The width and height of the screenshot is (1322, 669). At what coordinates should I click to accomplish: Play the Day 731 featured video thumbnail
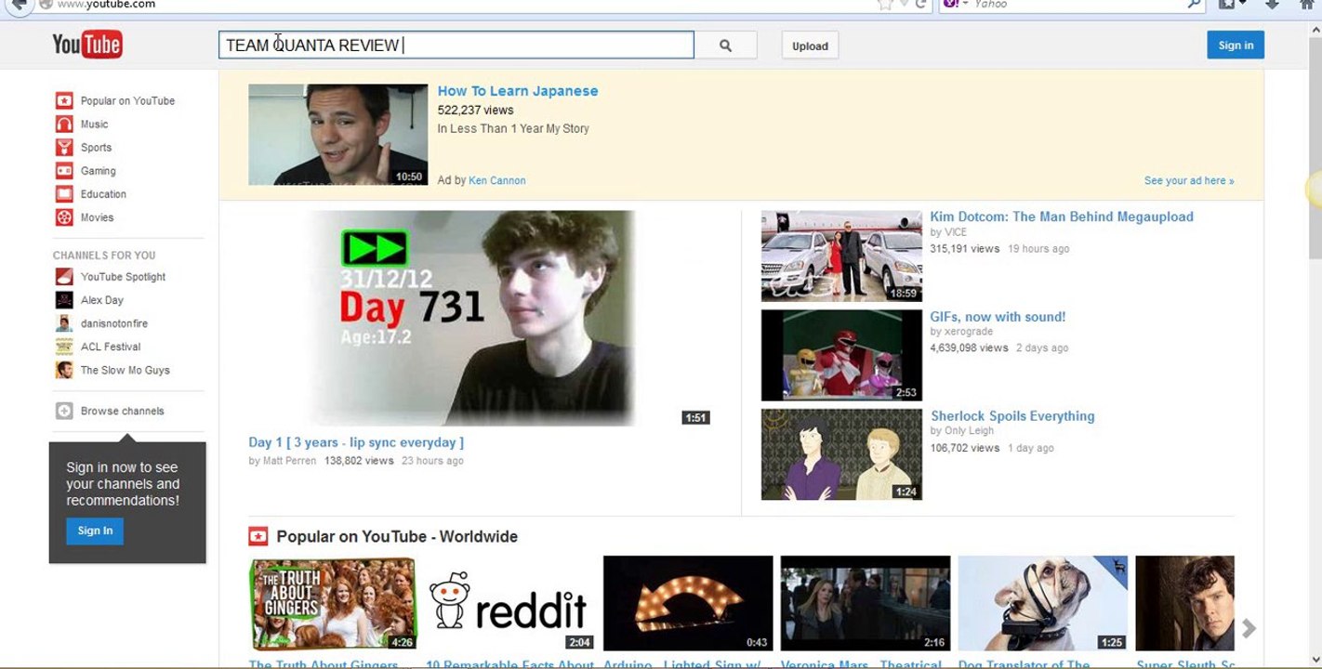[x=480, y=319]
